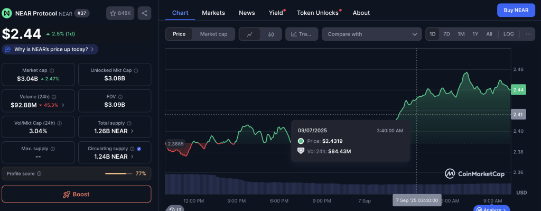Click the Market cap info icon
Image resolution: width=541 pixels, height=211 pixels.
pos(51,70)
